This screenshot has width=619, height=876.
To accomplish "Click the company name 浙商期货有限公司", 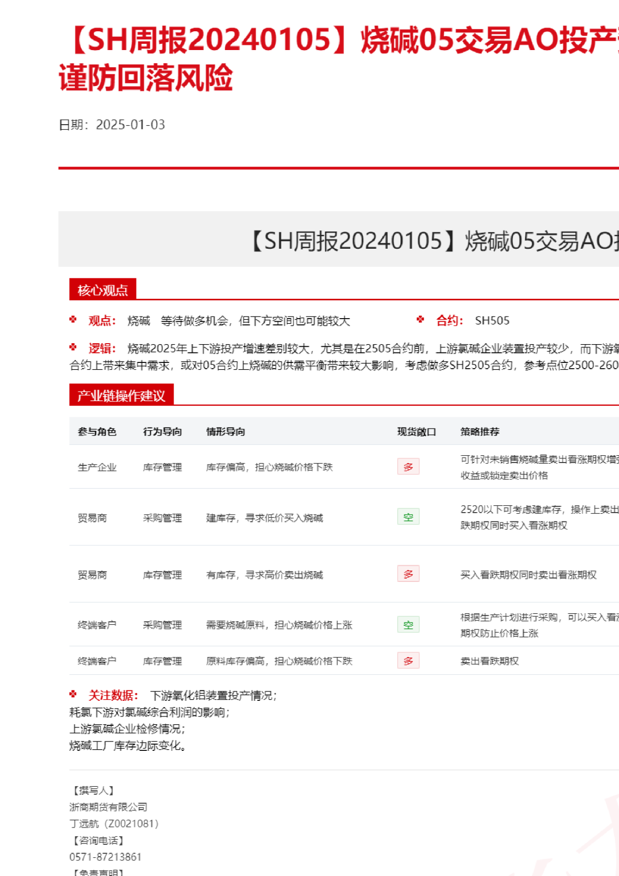I will point(108,807).
